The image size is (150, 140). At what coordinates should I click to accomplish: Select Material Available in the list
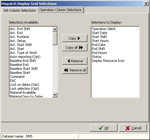[23, 93]
